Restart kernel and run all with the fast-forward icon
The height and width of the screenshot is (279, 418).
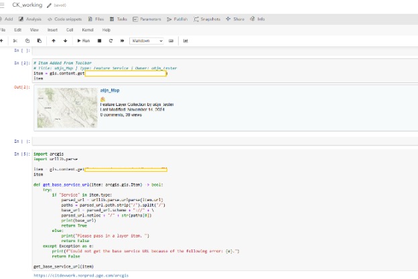pyautogui.click(x=122, y=41)
